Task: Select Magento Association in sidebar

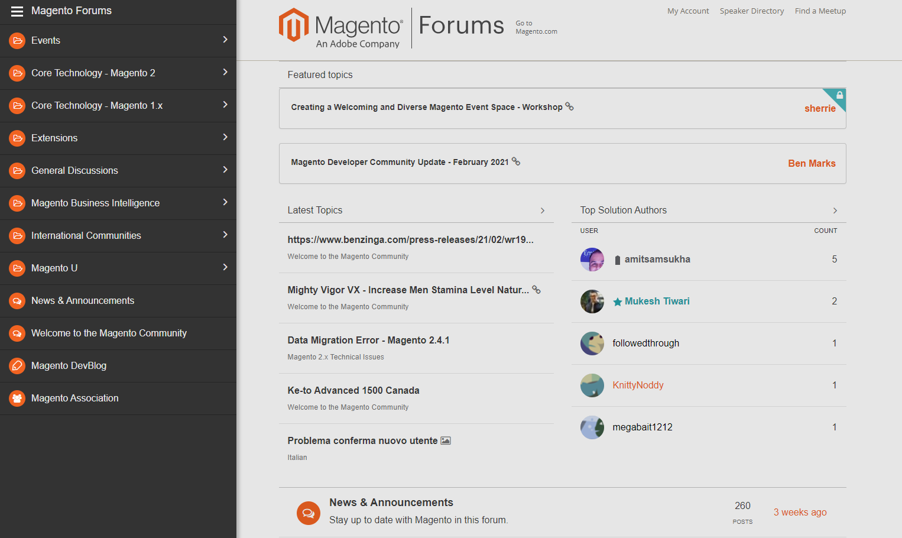Action: pos(75,398)
